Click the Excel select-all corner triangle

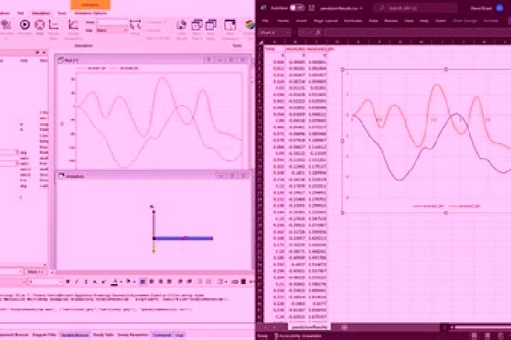coord(260,42)
